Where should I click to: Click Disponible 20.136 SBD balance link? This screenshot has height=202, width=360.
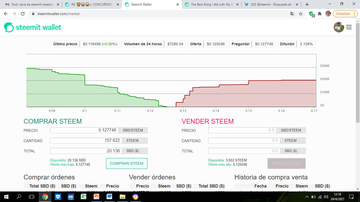(x=68, y=160)
